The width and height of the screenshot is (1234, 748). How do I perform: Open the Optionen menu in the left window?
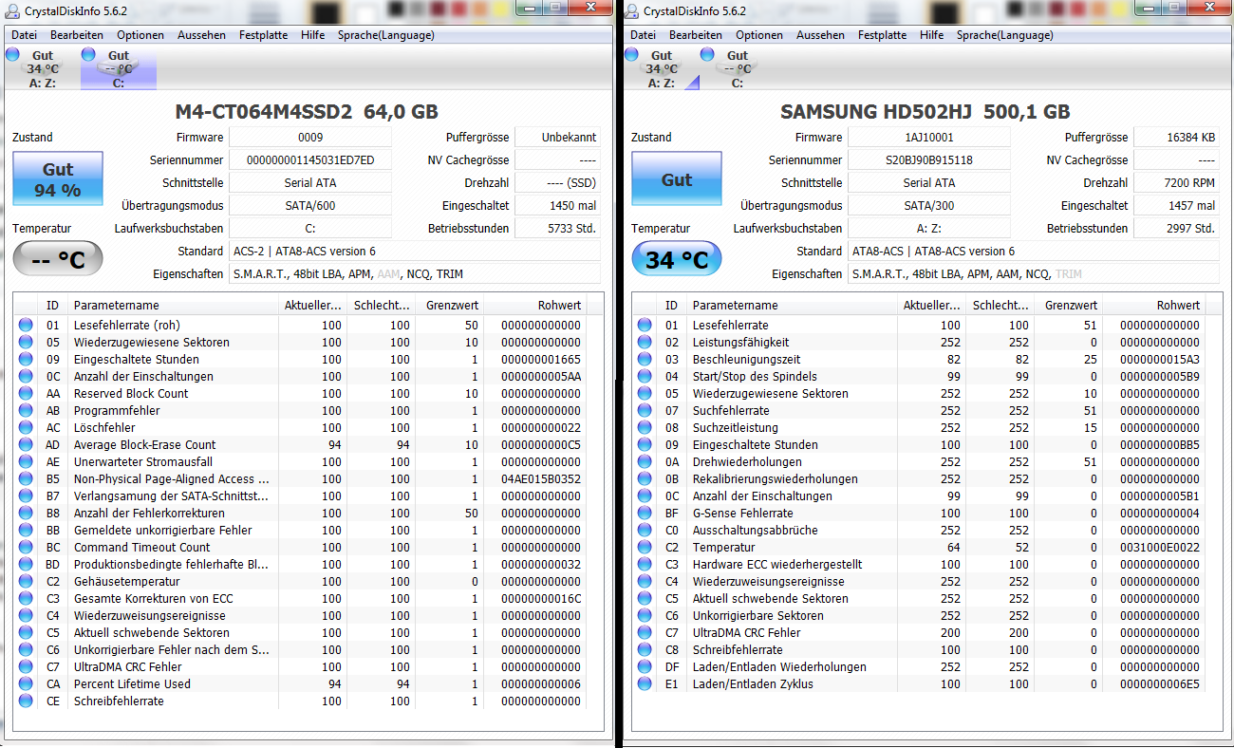140,35
